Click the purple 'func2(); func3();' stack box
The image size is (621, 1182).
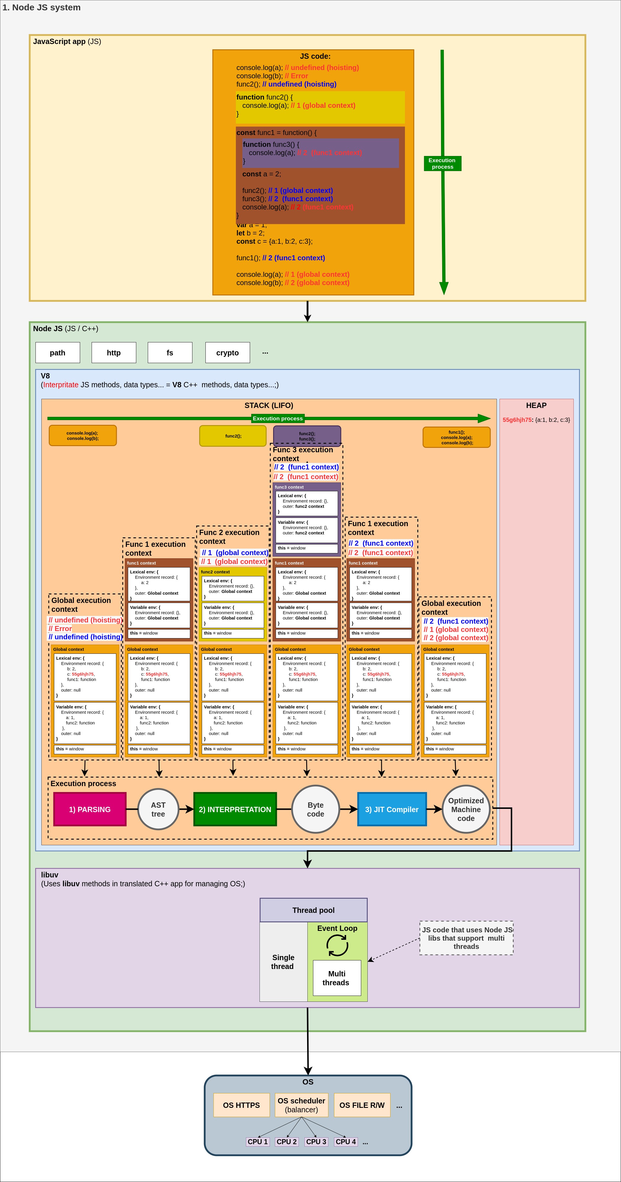pos(307,436)
